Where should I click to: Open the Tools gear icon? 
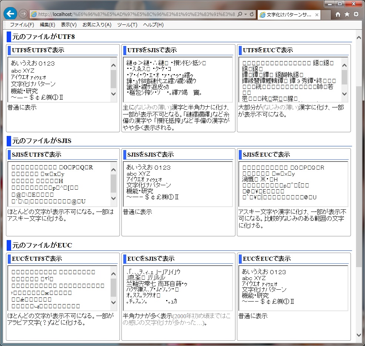[x=356, y=14]
